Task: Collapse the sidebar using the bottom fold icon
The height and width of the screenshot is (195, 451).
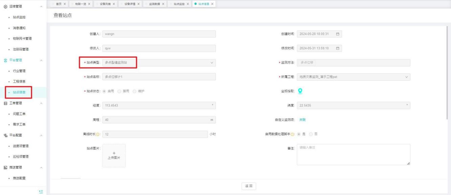Action: 41,191
